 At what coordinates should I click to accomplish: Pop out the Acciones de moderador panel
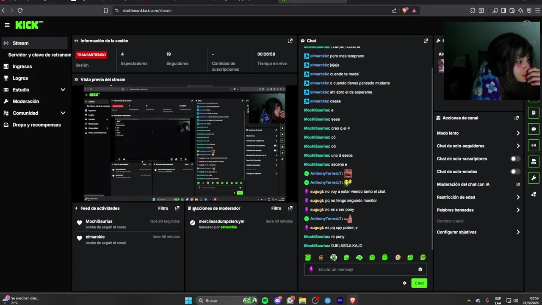coord(290,208)
